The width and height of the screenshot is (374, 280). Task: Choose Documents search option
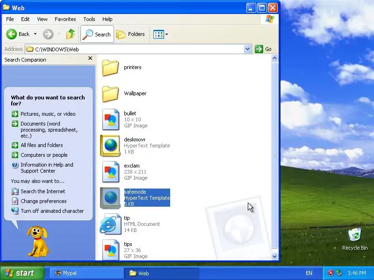tap(49, 130)
